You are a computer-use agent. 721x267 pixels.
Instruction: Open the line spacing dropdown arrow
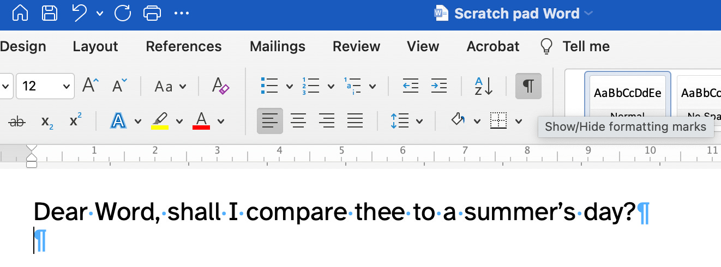[x=419, y=121]
